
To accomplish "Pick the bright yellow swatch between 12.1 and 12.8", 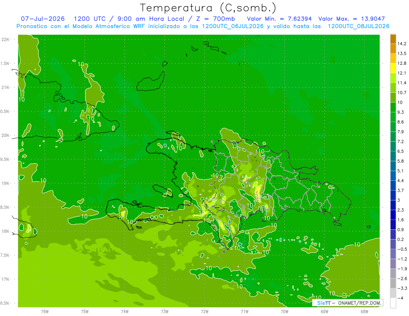I will [393, 68].
